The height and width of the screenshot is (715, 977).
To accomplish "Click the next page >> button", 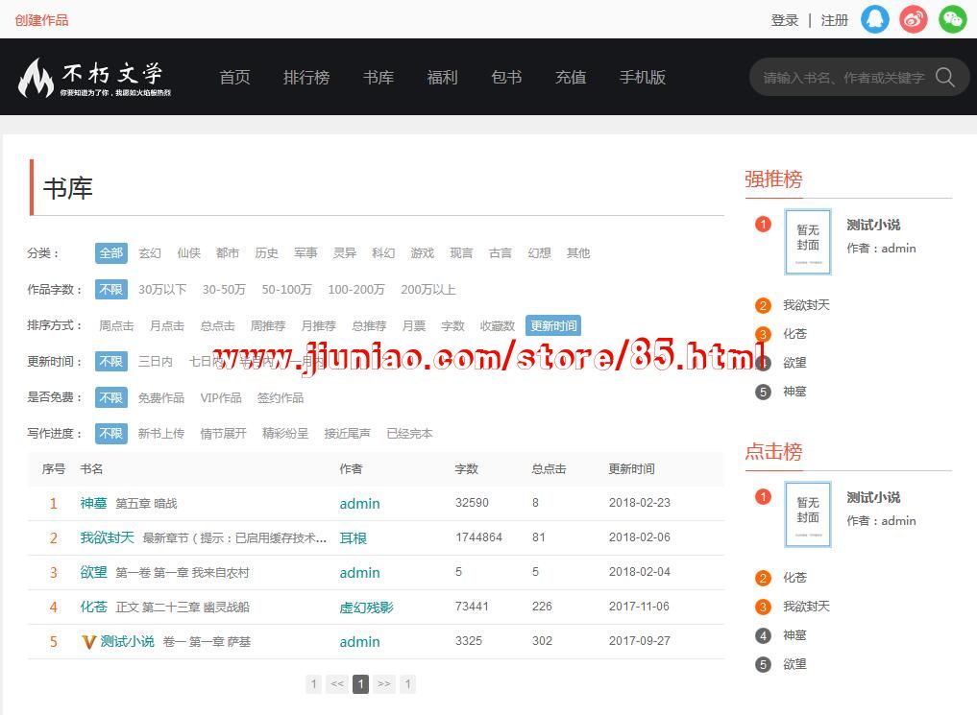I will click(x=383, y=684).
